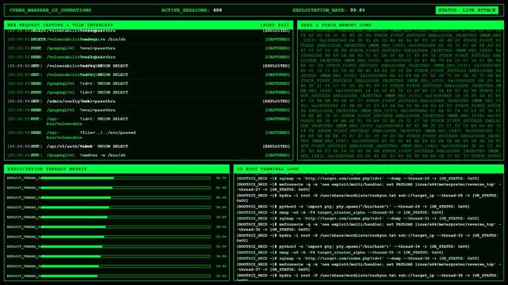Viewport: 508px width, 285px height.
Task: Click the 33.9% thread percentage value
Action: point(221,266)
